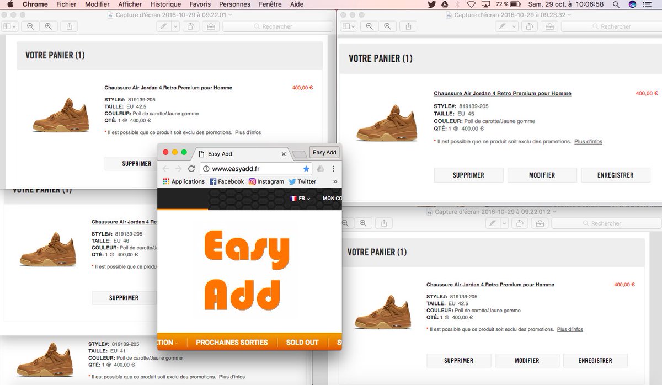Zoom out in the 09.23.32 Preview window
The width and height of the screenshot is (662, 385).
369,26
